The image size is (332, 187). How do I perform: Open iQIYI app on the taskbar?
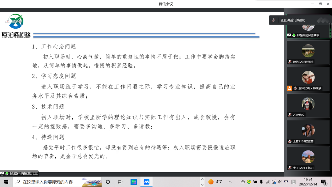134,182
